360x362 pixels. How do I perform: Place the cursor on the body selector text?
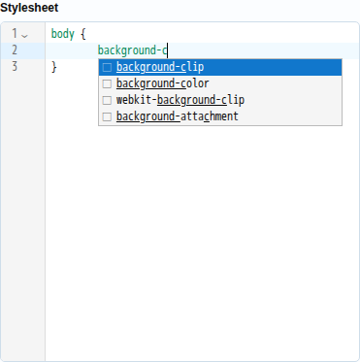pyautogui.click(x=63, y=34)
